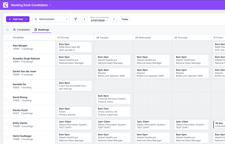Tick the checkbox for Anamika Singh Rathore
225x144 pixels.
tap(7, 60)
